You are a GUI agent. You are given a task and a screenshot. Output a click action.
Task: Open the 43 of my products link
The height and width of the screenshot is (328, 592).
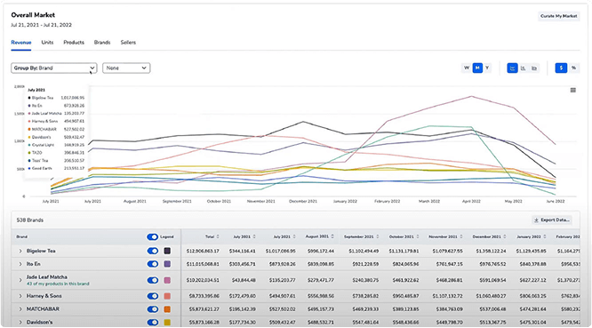(x=58, y=284)
